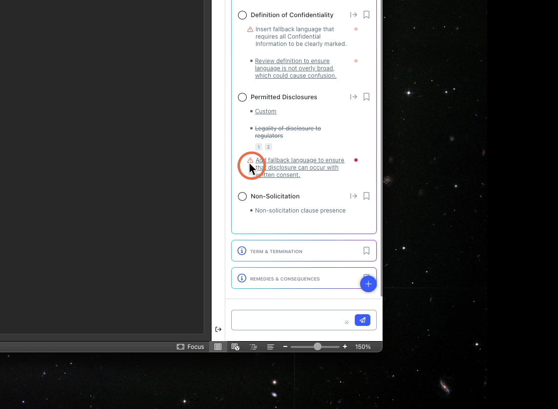Click info icon on Term & Termination
The width and height of the screenshot is (558, 409).
(x=242, y=251)
